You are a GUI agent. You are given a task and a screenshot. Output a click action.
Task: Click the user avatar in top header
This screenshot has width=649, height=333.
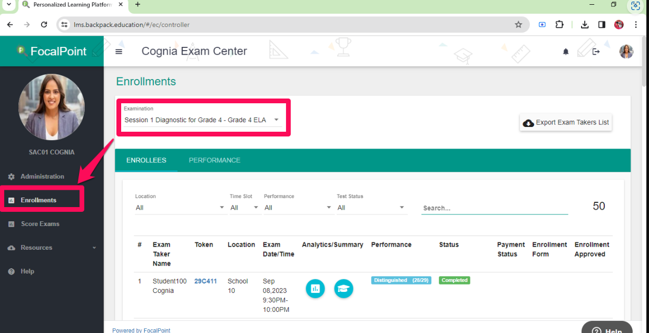click(x=626, y=52)
